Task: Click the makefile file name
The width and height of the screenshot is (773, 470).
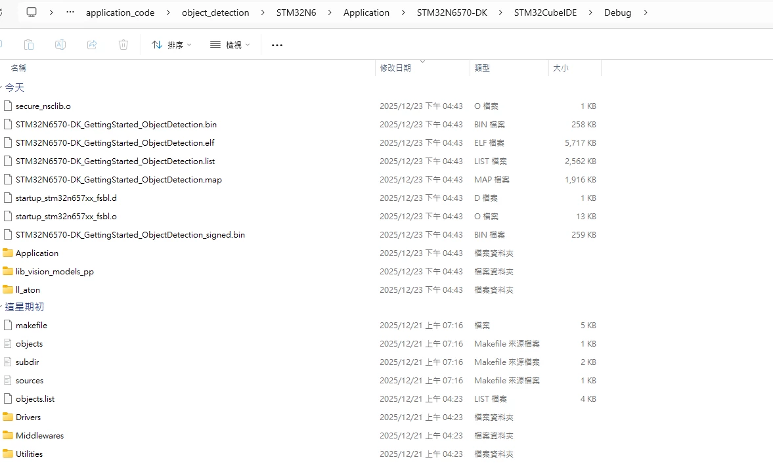Action: point(31,326)
